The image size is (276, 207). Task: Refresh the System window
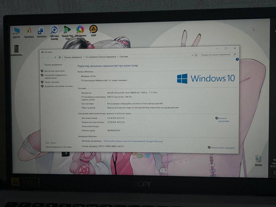(x=196, y=55)
